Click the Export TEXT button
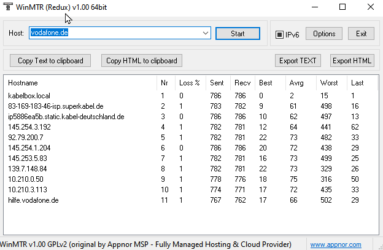The image size is (383, 250). click(x=298, y=61)
